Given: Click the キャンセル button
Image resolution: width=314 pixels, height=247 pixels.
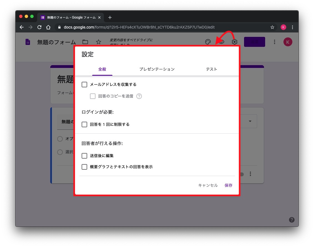Looking at the screenshot, I should point(208,185).
